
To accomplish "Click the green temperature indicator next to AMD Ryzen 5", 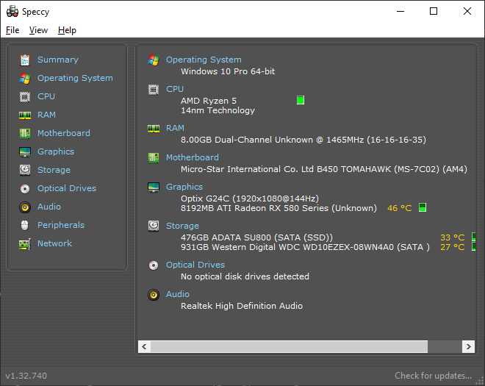I will pos(301,100).
